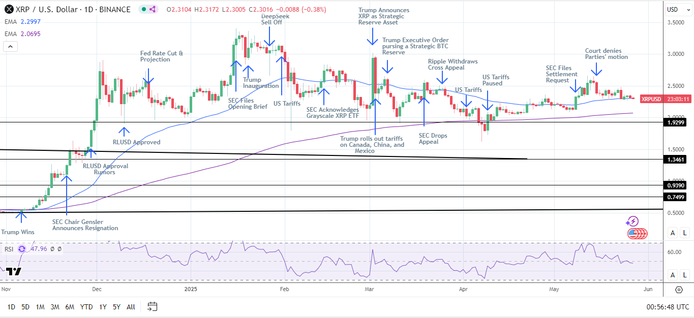This screenshot has height=318, width=694.
Task: Switch to the 5Y range
Action: pos(116,307)
